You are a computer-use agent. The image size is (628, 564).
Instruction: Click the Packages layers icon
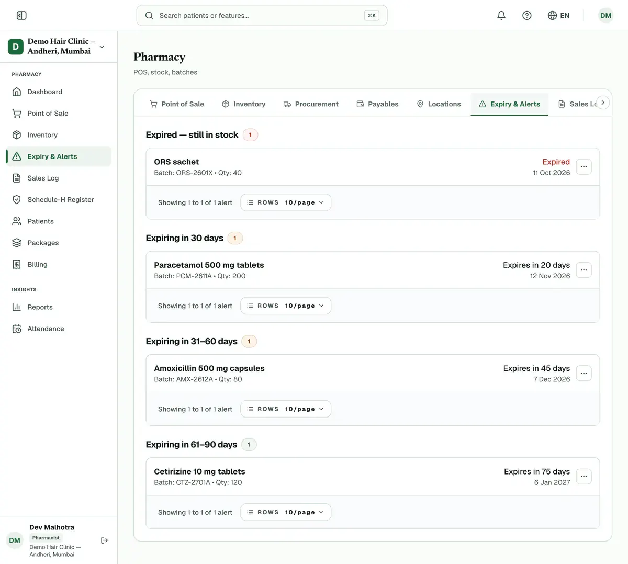coord(17,243)
